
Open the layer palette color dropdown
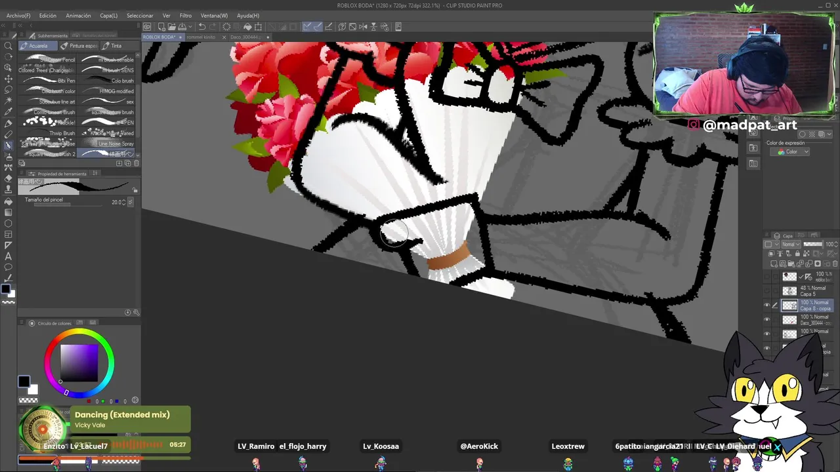click(x=772, y=244)
